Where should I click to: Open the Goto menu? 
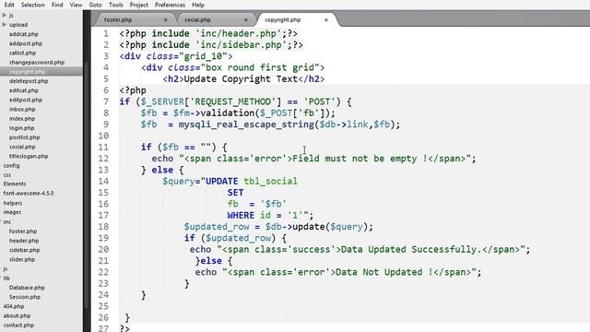coord(95,5)
